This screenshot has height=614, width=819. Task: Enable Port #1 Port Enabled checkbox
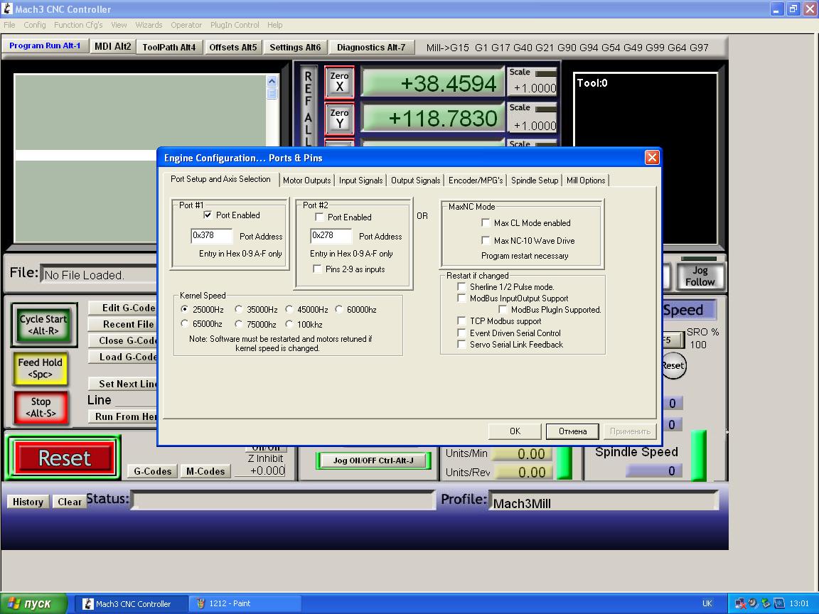[x=208, y=215]
